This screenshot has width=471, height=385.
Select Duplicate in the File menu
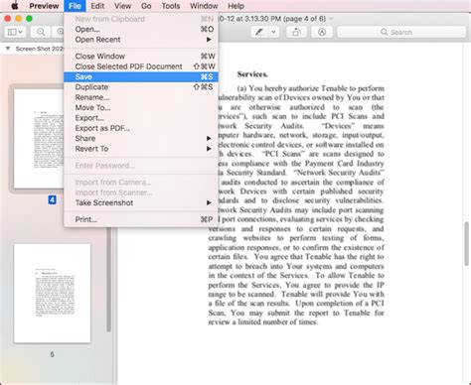click(141, 87)
